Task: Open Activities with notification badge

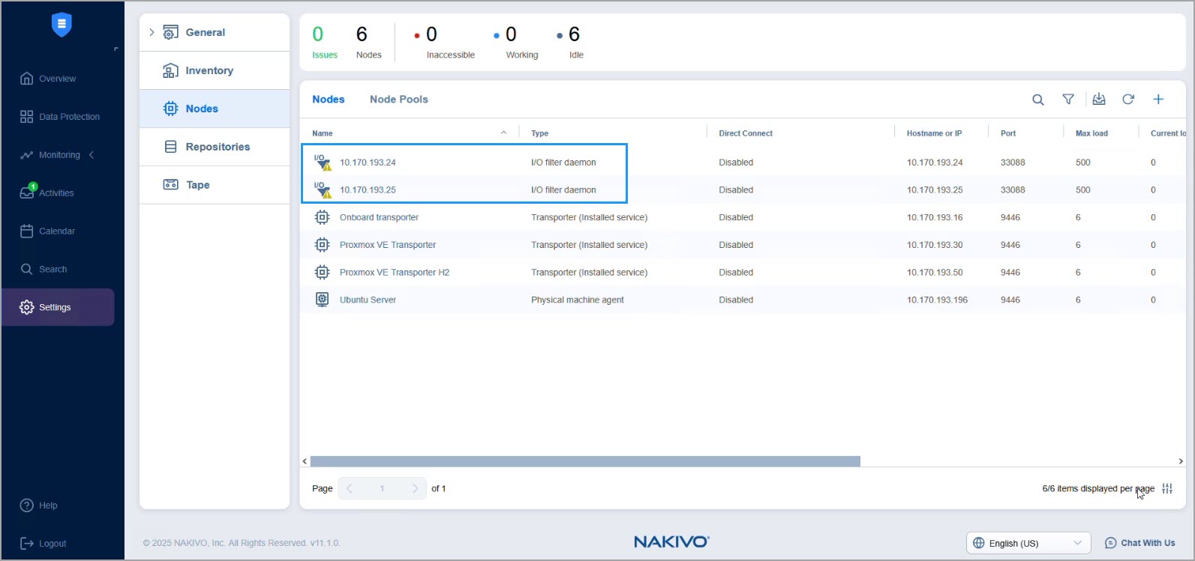Action: pos(47,193)
